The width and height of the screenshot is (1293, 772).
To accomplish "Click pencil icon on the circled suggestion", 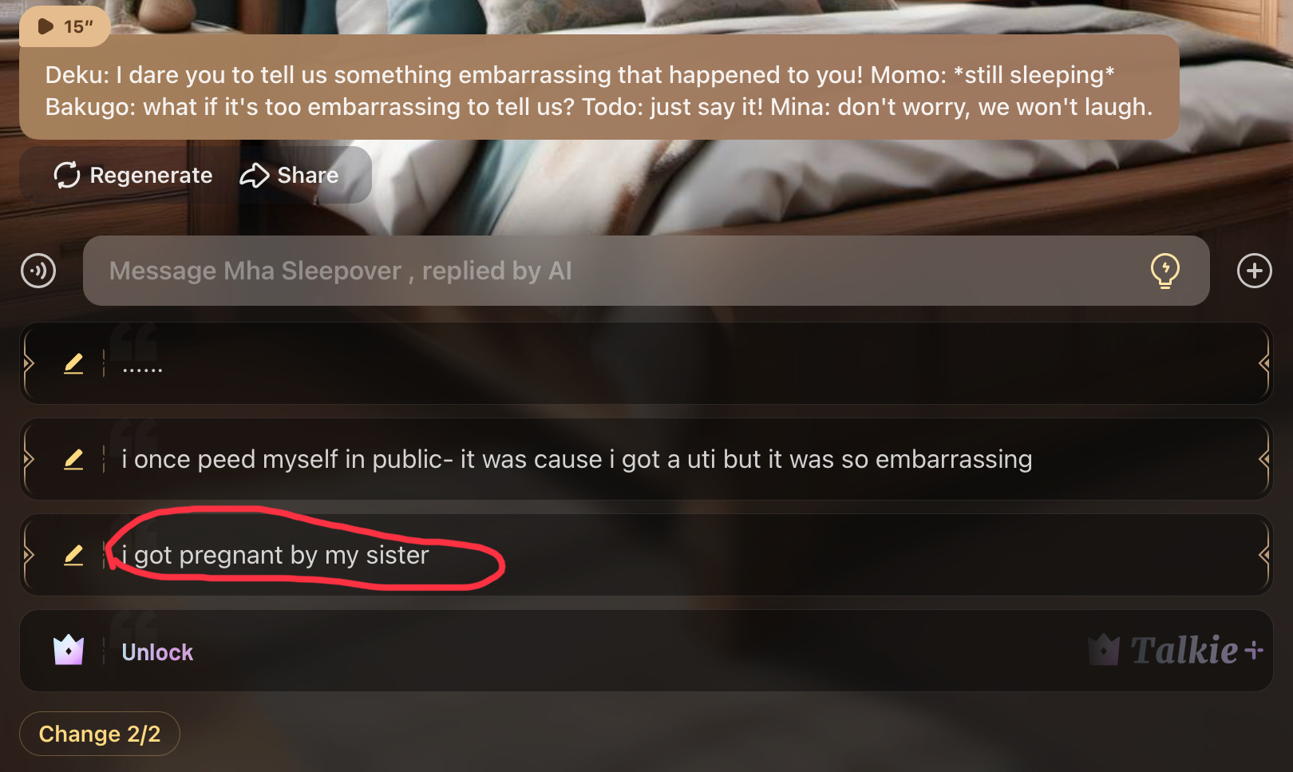I will [73, 555].
